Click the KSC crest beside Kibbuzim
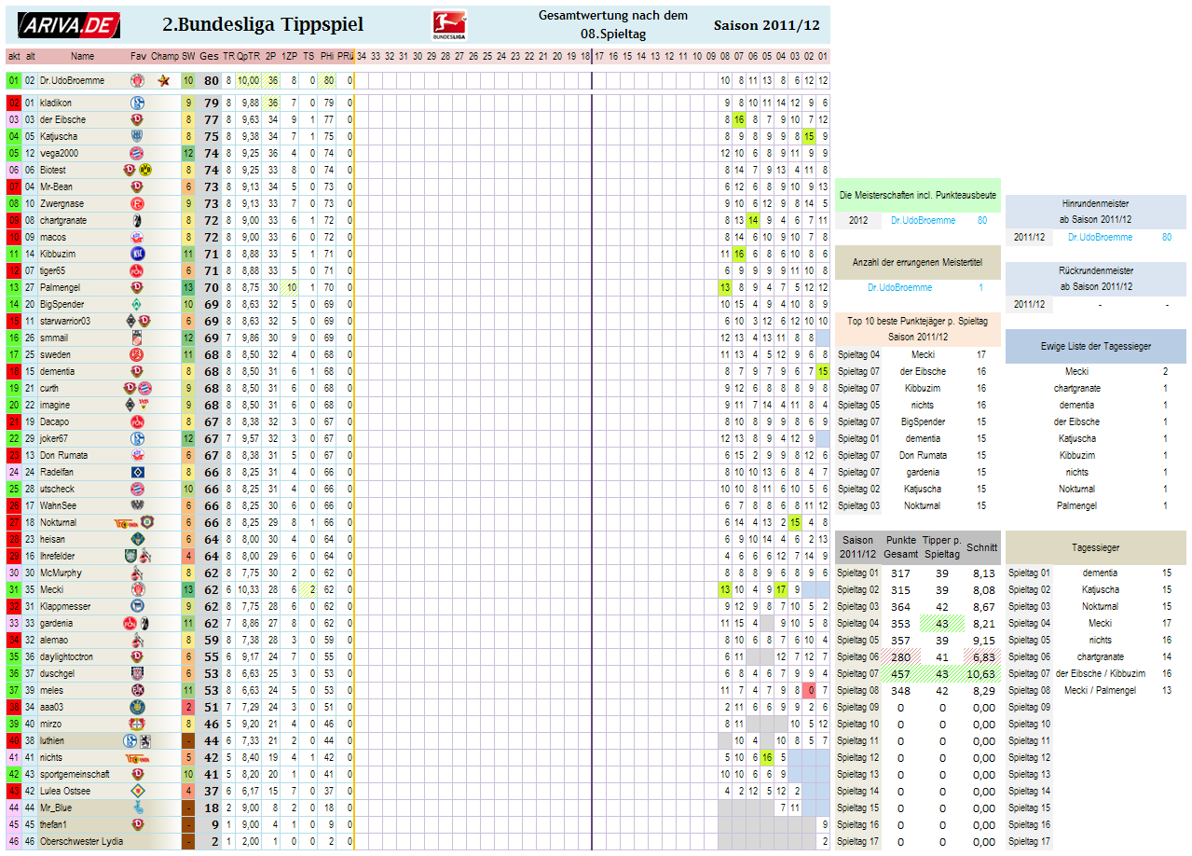Image resolution: width=1192 pixels, height=856 pixels. tap(137, 255)
